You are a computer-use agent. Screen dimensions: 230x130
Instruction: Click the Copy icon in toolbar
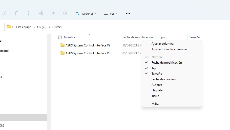(x=16, y=13)
